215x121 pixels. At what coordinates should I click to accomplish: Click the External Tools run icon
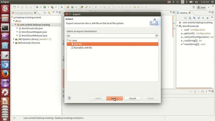(52, 7)
